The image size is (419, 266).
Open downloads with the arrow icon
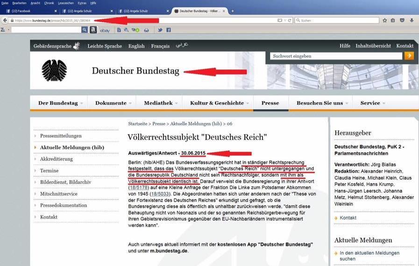[x=412, y=20]
